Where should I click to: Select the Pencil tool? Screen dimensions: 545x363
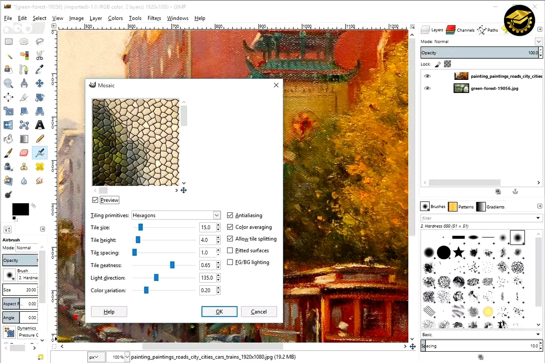[x=40, y=139]
